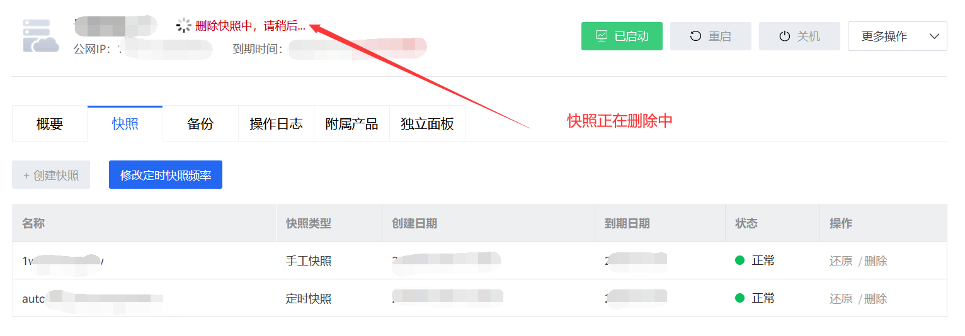Click the 重启 button
This screenshot has width=965, height=336.
pyautogui.click(x=711, y=36)
